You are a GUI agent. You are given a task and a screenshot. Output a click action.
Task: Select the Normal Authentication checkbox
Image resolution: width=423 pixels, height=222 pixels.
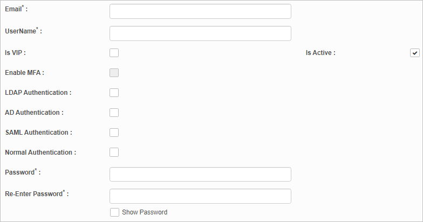pyautogui.click(x=114, y=152)
